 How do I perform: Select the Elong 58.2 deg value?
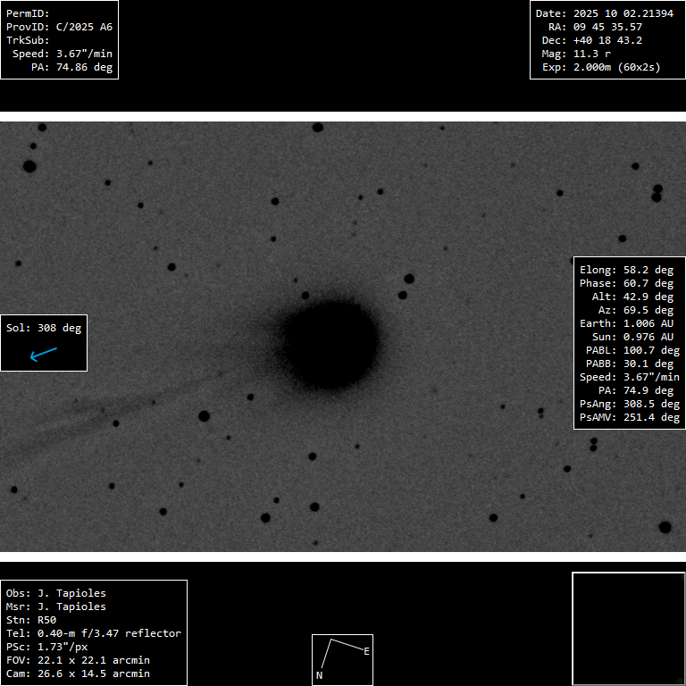(626, 270)
